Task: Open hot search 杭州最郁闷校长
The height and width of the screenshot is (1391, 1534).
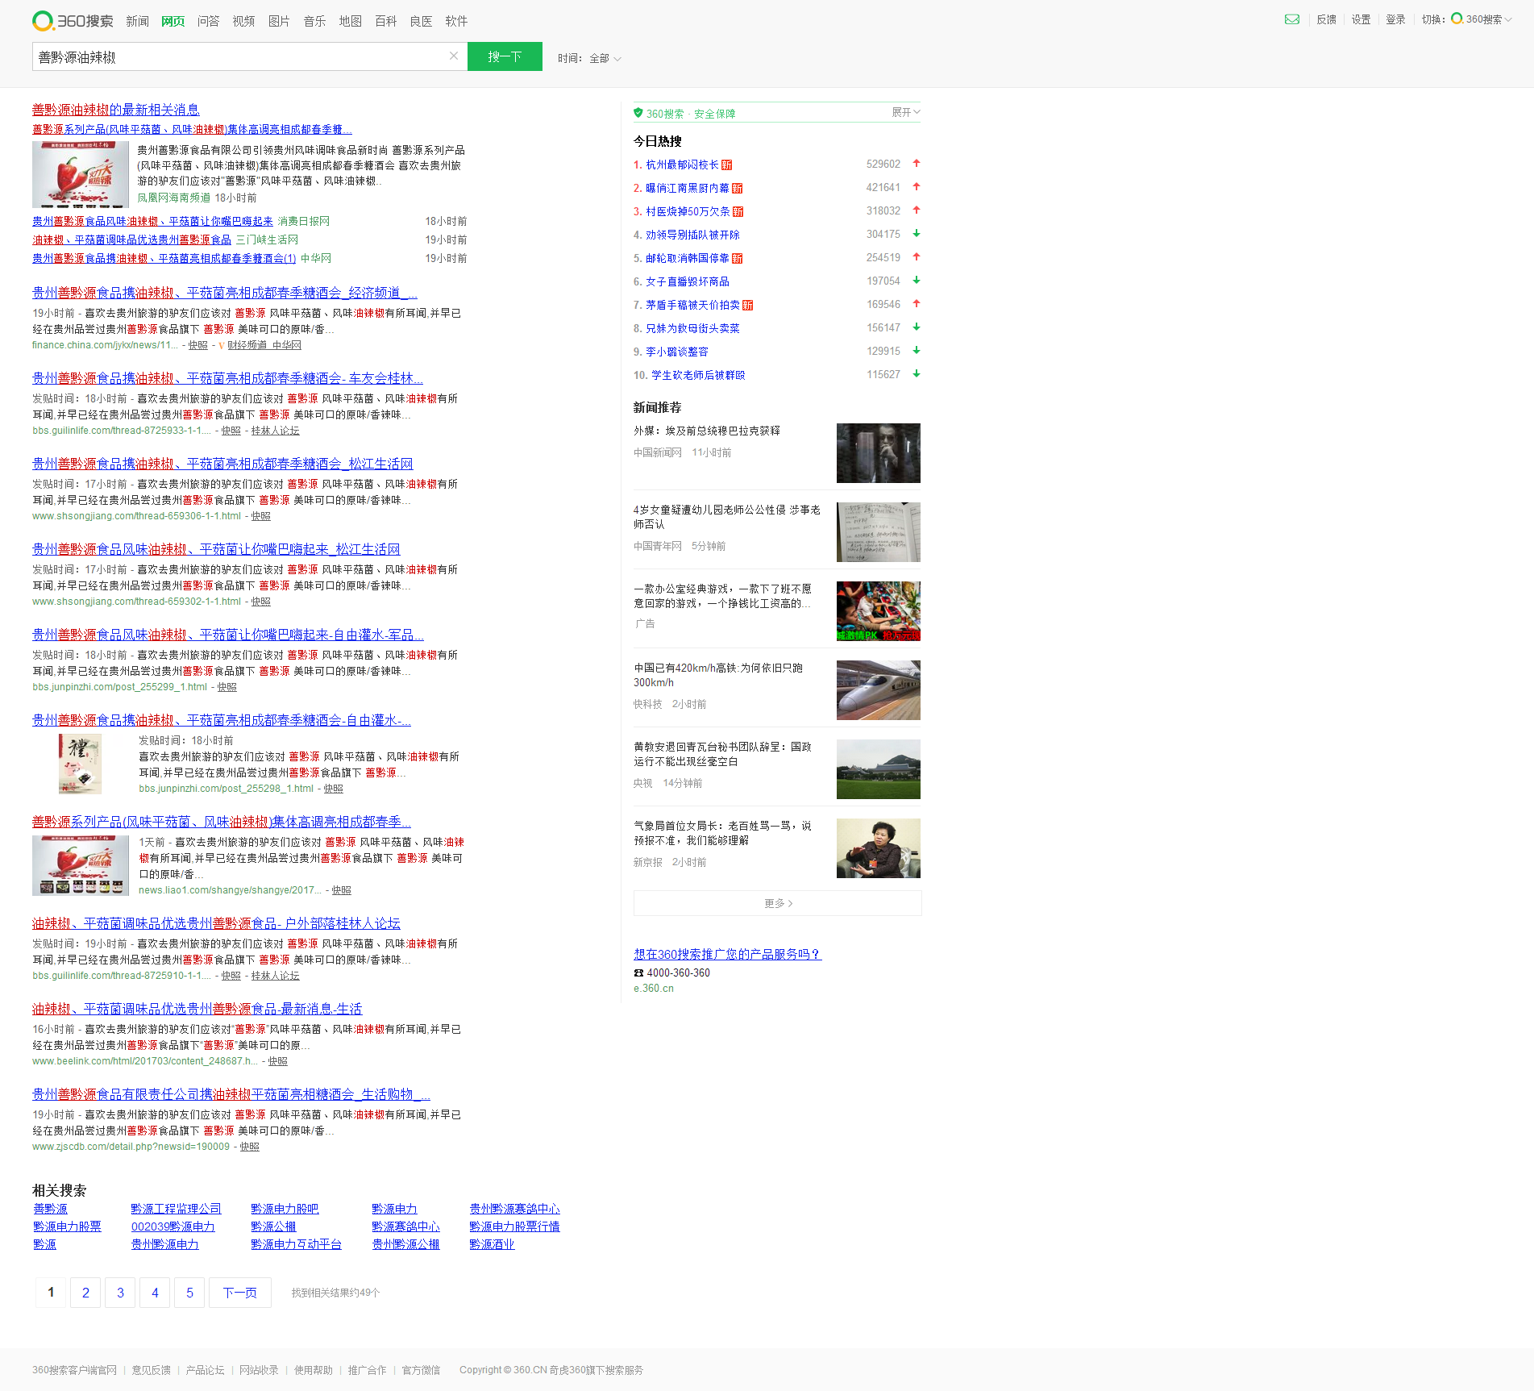Action: point(682,165)
